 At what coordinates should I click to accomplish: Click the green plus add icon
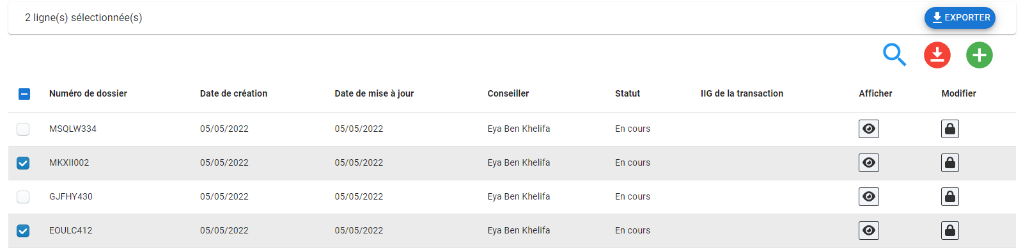[x=980, y=55]
